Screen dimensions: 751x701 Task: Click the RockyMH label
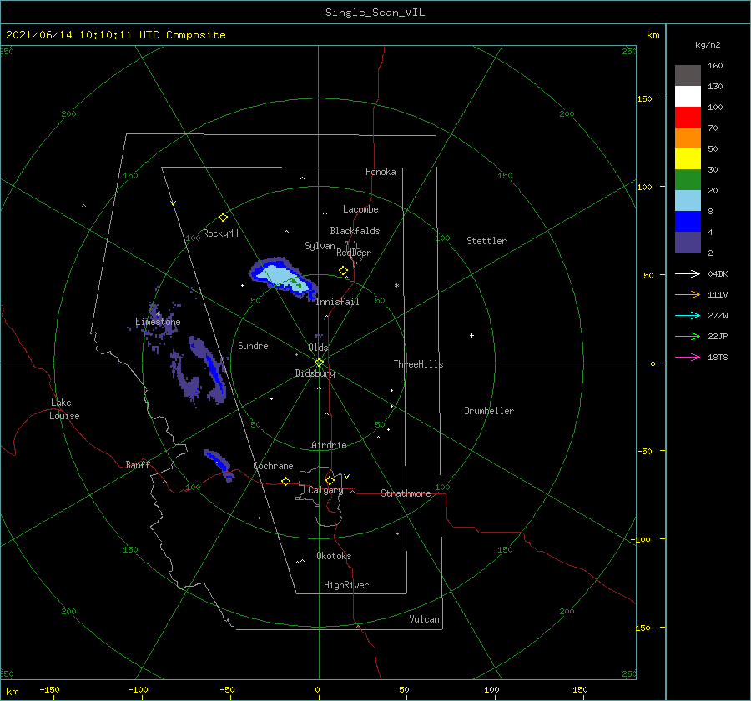220,233
